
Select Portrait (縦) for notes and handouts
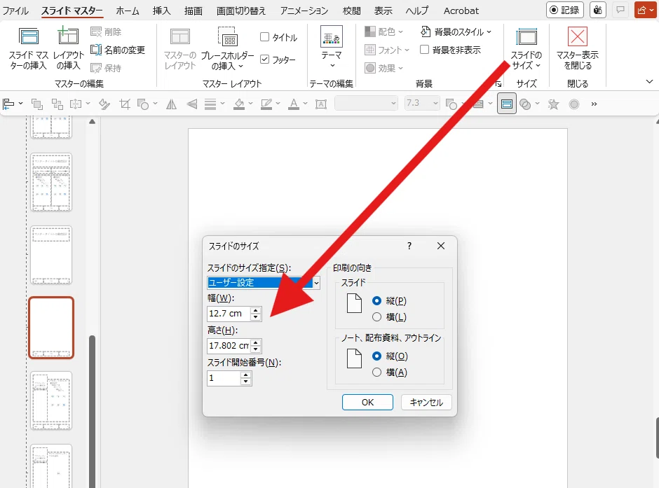(x=376, y=356)
